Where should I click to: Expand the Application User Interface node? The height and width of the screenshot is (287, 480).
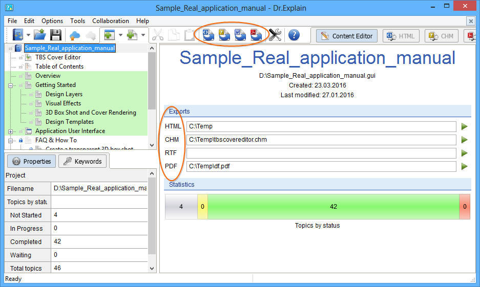tap(10, 131)
